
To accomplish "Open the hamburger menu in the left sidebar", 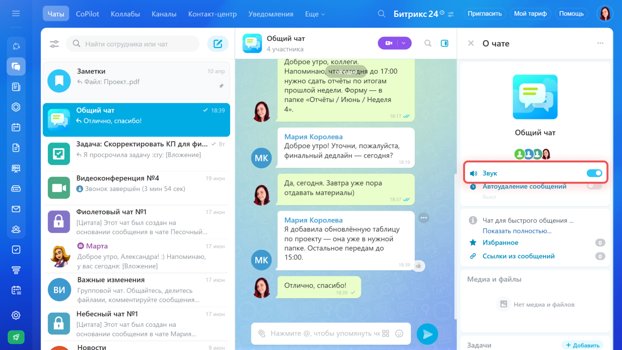I will pyautogui.click(x=16, y=14).
